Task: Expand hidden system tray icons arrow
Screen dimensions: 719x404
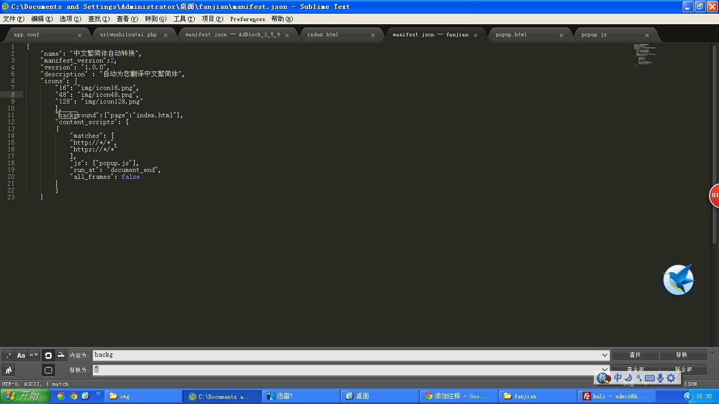Action: [688, 396]
